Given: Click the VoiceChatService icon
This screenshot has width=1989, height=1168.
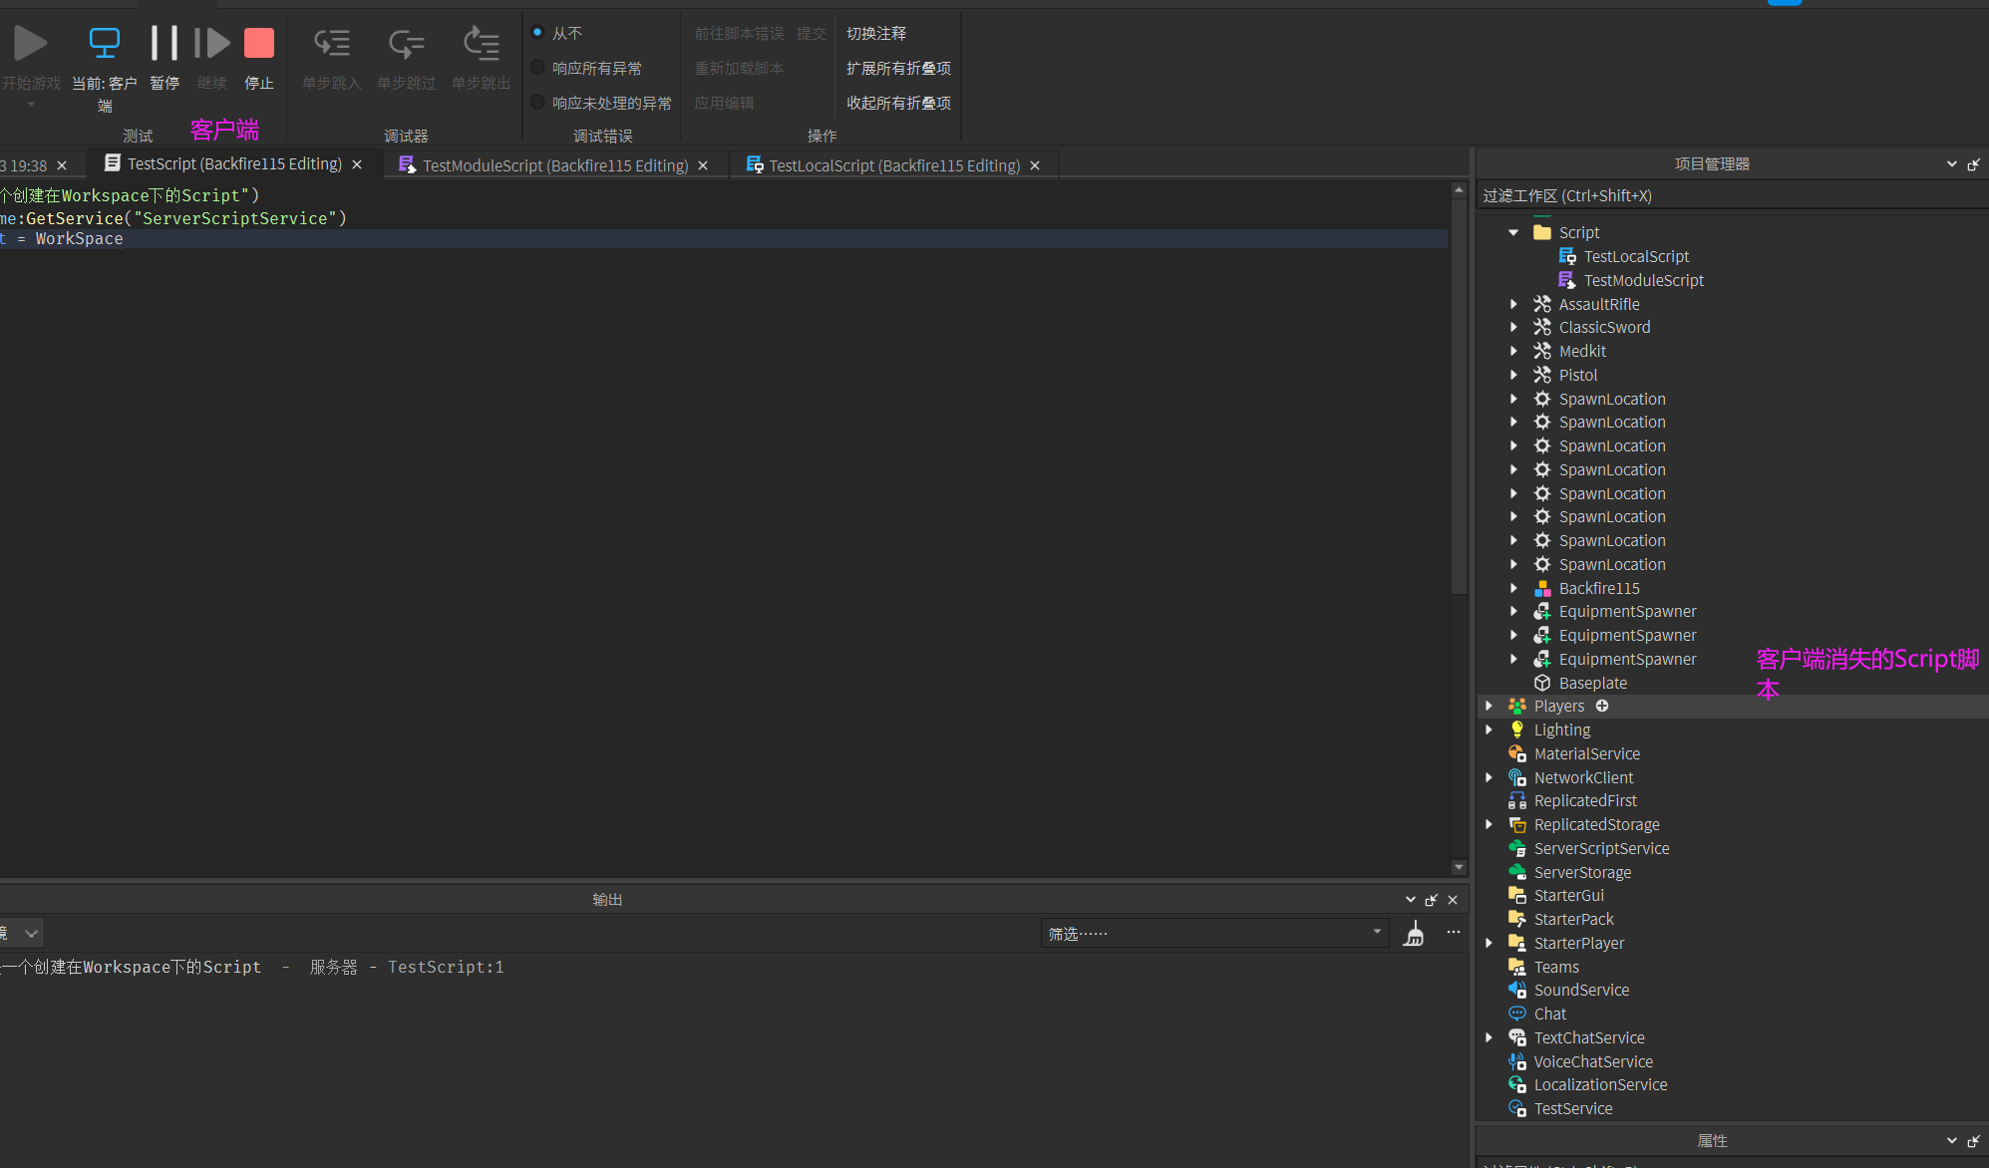Looking at the screenshot, I should click(x=1517, y=1061).
